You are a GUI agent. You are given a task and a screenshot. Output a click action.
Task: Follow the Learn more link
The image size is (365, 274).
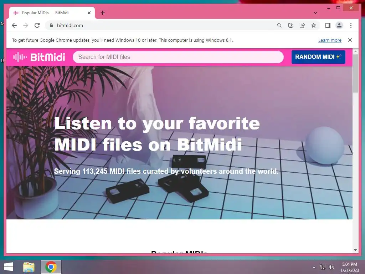click(330, 40)
